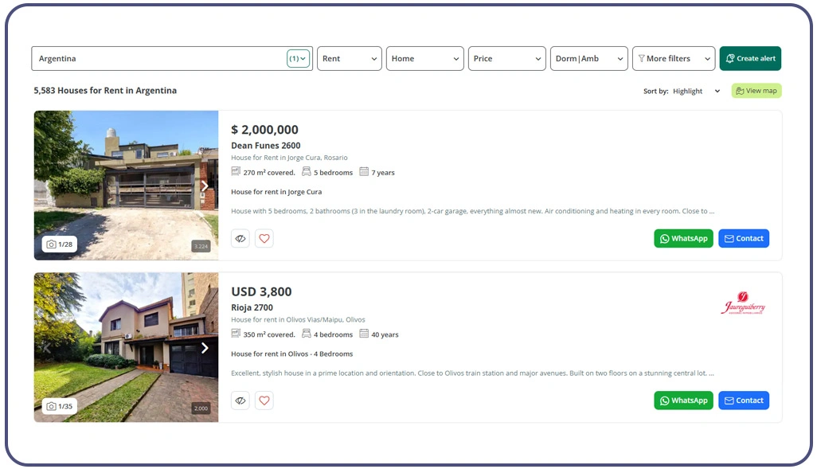Viewport: 817px width, 469px height.
Task: Toggle favorite heart on Rioja 2700 listing
Action: 264,401
